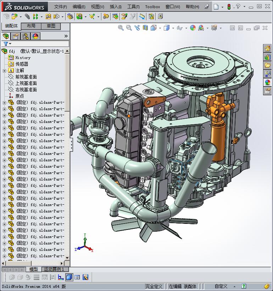Open the 文件(F) menu

pos(60,7)
